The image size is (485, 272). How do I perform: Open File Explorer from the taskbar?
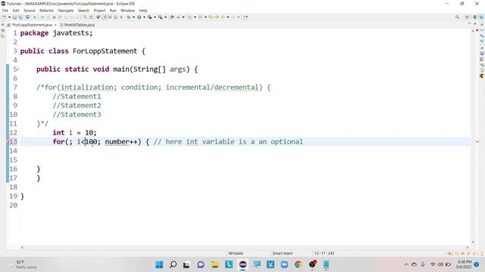click(214, 264)
